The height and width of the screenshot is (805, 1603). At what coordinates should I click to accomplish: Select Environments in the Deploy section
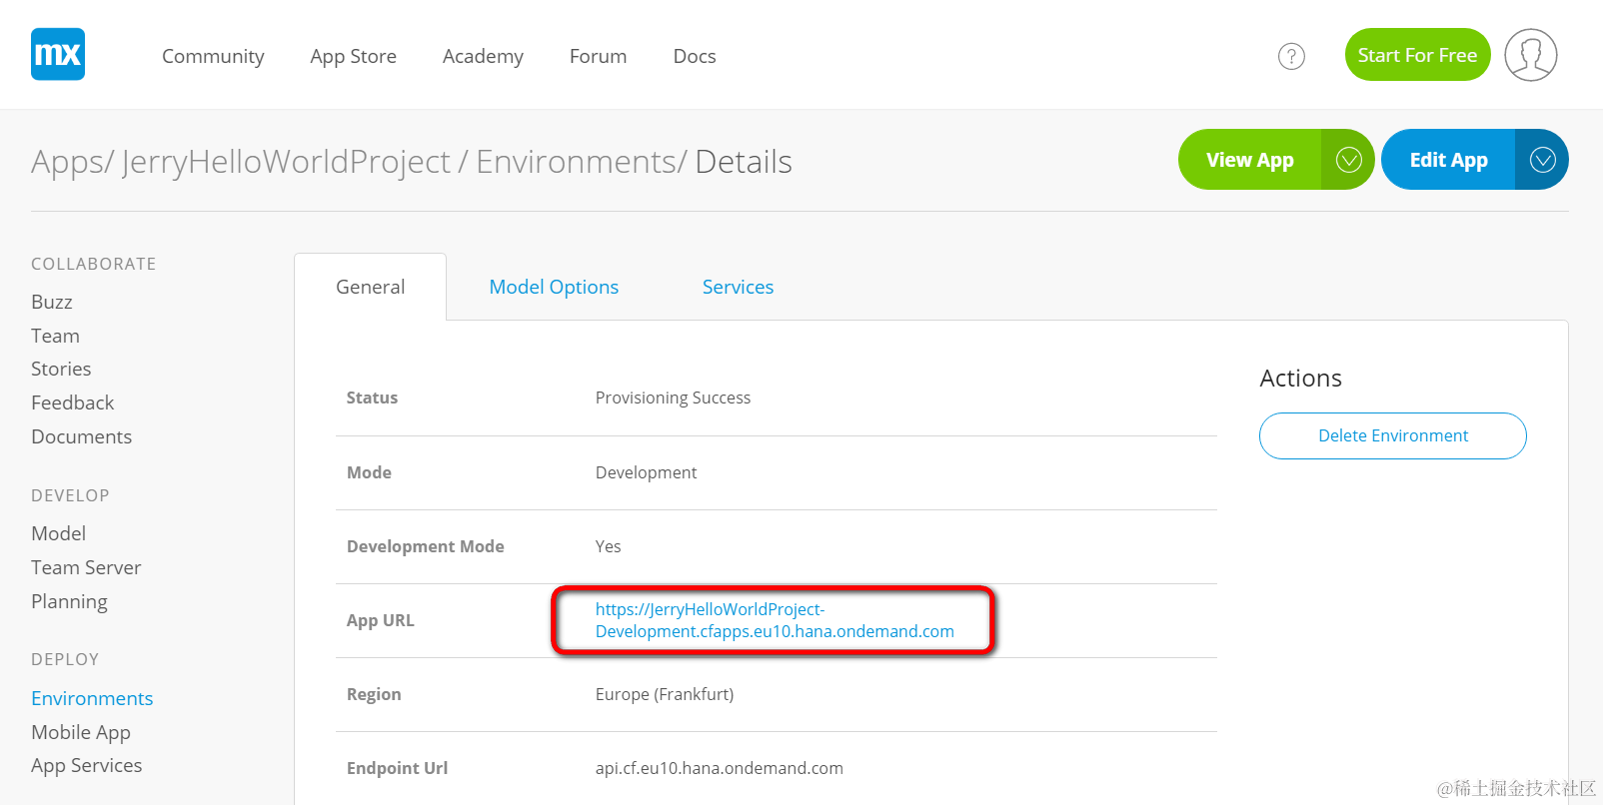(92, 698)
